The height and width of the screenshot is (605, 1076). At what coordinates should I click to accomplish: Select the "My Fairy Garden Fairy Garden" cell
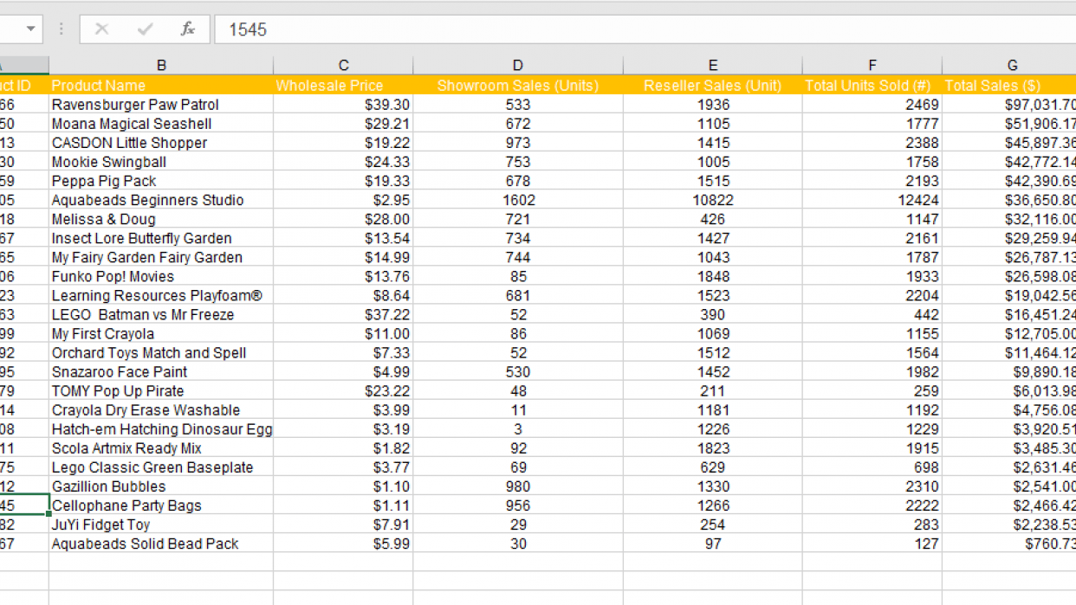point(161,257)
